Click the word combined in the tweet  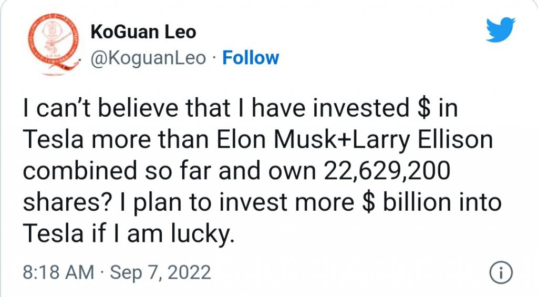[80, 171]
